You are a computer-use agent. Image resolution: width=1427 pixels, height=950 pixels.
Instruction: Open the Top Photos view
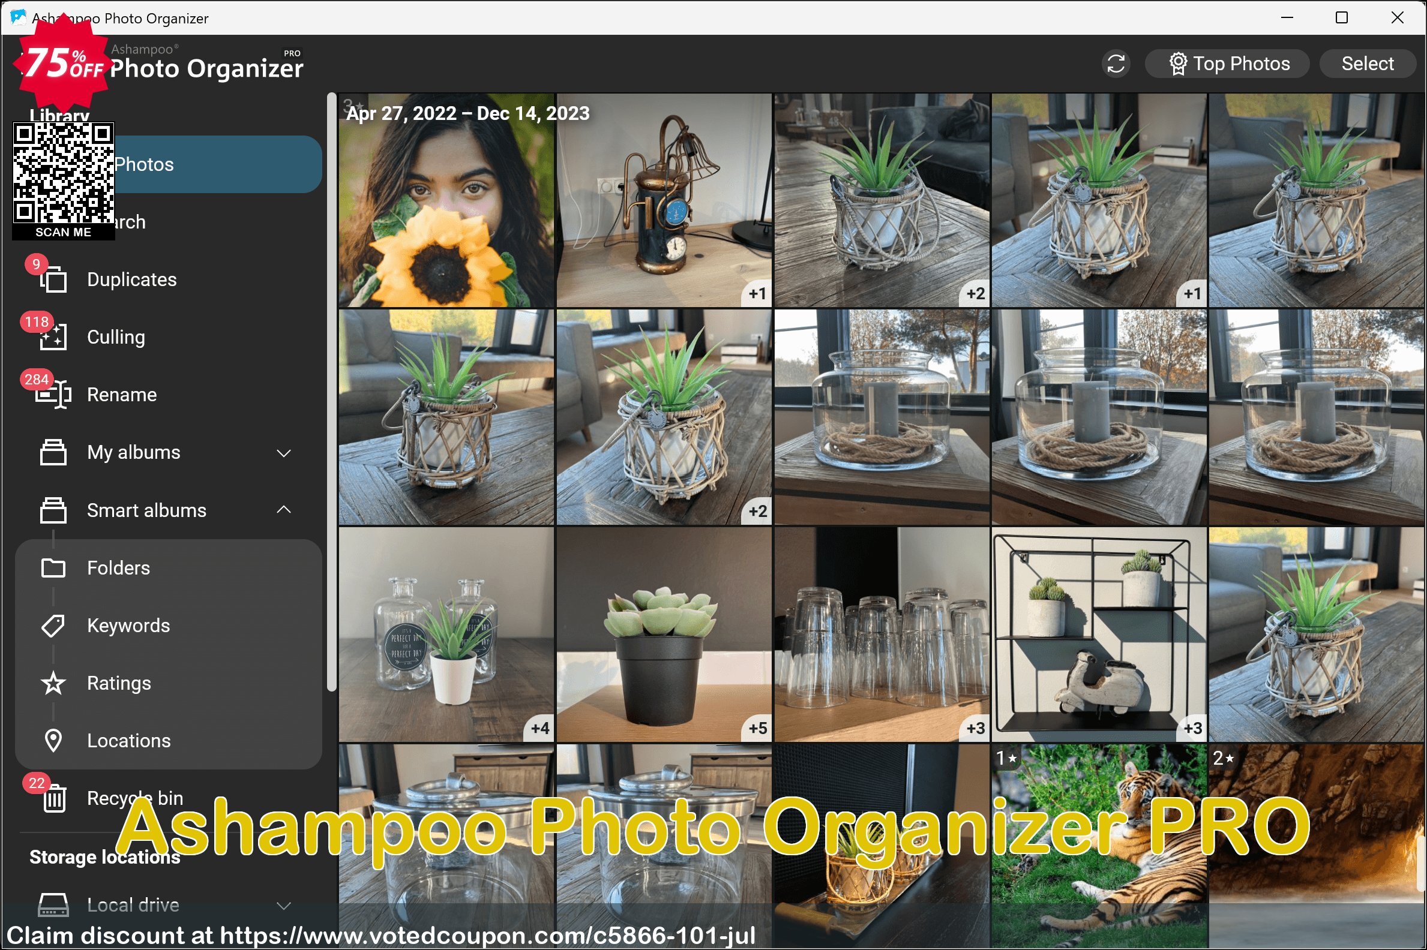coord(1227,64)
